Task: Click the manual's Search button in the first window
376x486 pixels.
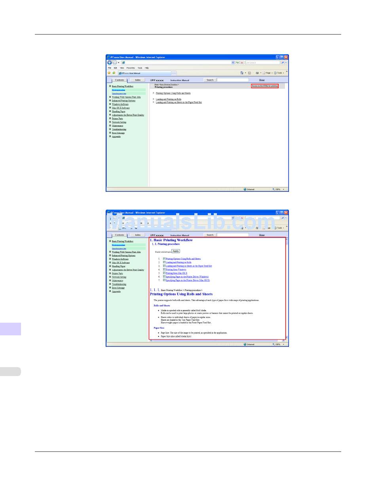Action: coord(210,80)
